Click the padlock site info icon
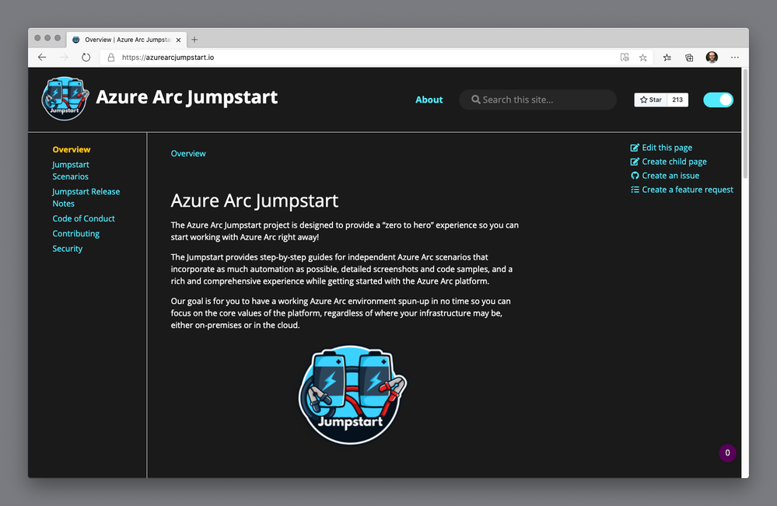 [111, 58]
